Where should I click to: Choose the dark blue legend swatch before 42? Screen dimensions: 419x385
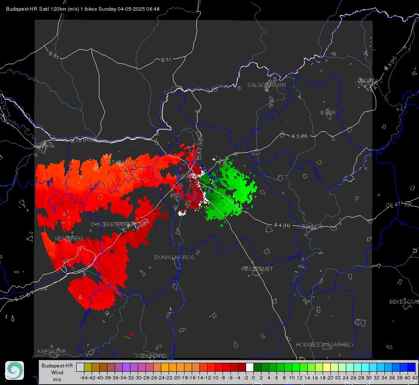point(412,367)
